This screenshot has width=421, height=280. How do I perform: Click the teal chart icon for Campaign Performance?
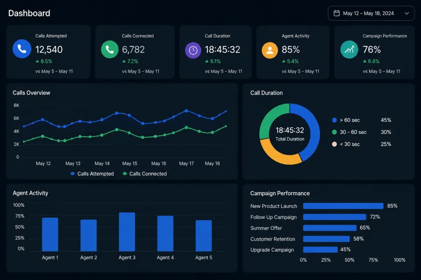tap(349, 50)
